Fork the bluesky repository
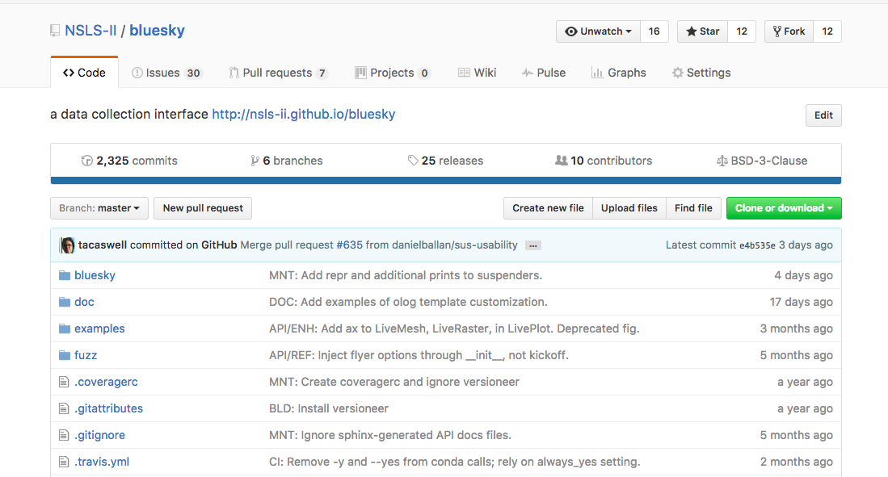888x477 pixels. point(789,31)
